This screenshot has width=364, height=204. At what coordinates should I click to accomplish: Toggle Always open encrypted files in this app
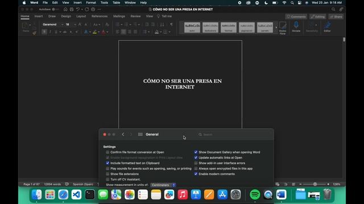tap(196, 169)
